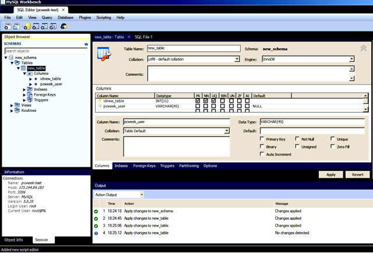
Task: Click the Routines folder icon in tree
Action: [17, 110]
